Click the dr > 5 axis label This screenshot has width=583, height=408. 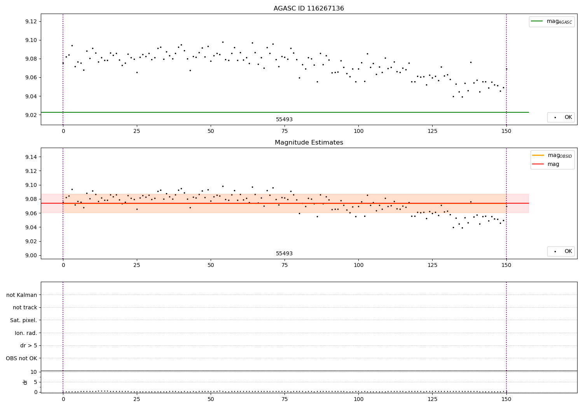point(29,345)
